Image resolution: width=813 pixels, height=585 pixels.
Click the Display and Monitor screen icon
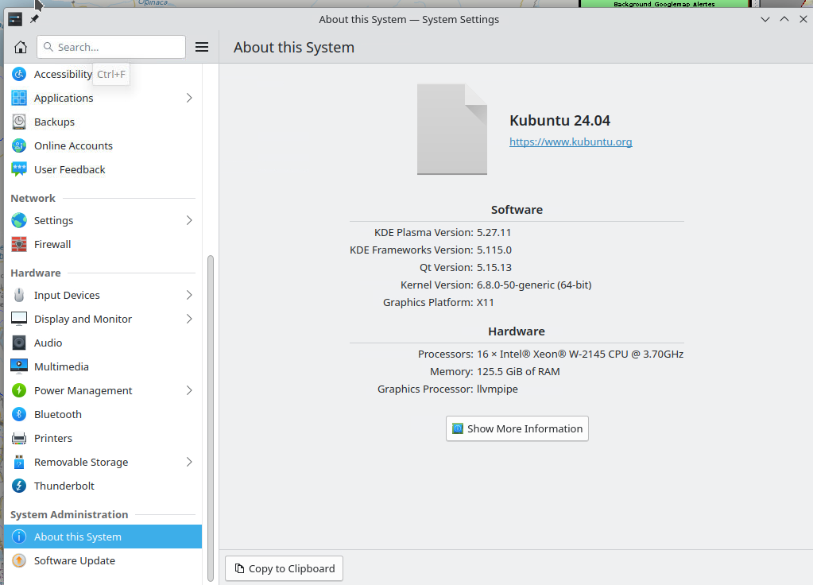pyautogui.click(x=19, y=319)
